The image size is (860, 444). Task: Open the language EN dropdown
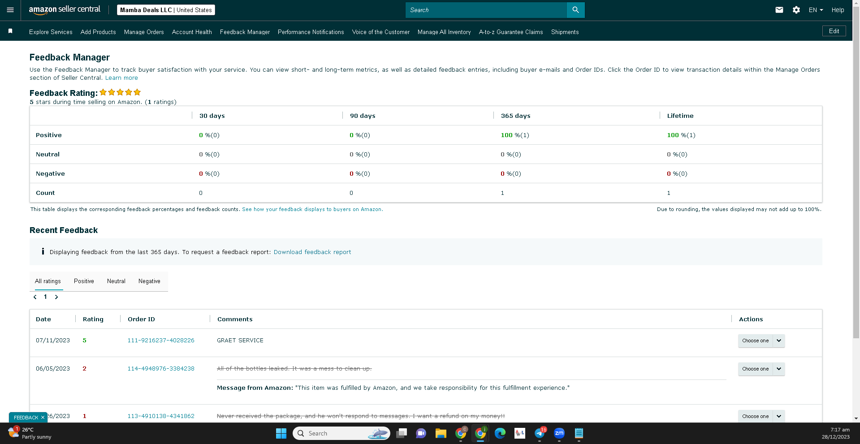(816, 10)
